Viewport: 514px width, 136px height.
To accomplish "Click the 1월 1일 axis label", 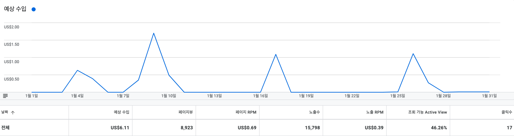I will pyautogui.click(x=32, y=96).
